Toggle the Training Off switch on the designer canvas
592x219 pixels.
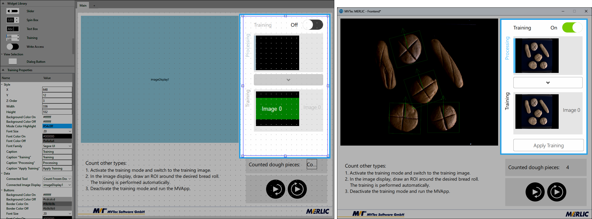tap(313, 25)
